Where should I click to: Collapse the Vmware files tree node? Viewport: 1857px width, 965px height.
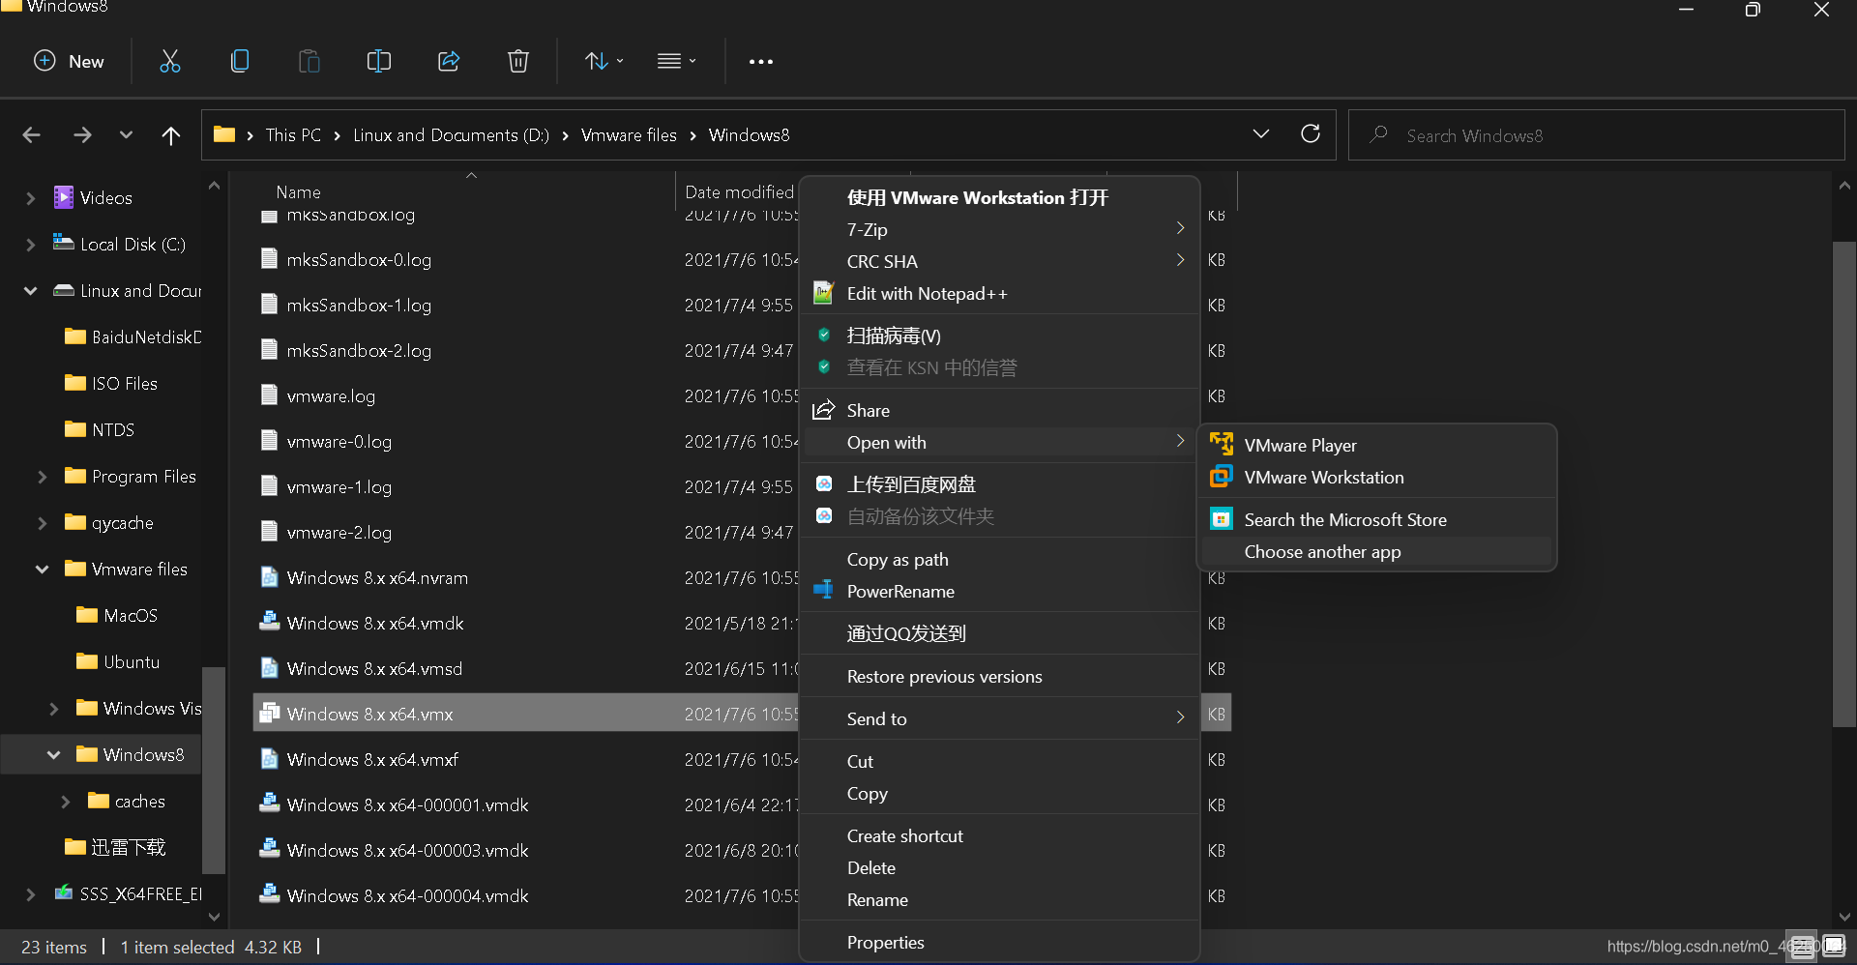coord(42,570)
